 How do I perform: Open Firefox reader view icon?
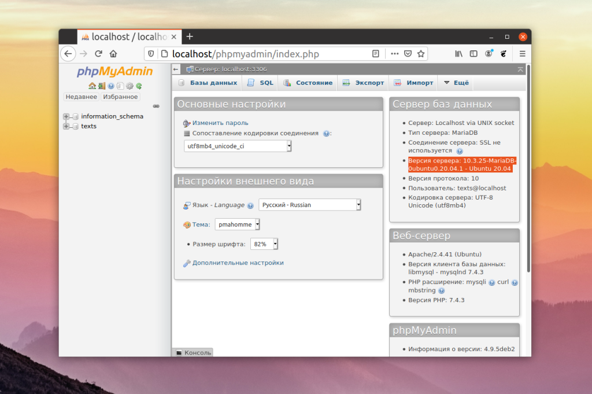tap(376, 54)
